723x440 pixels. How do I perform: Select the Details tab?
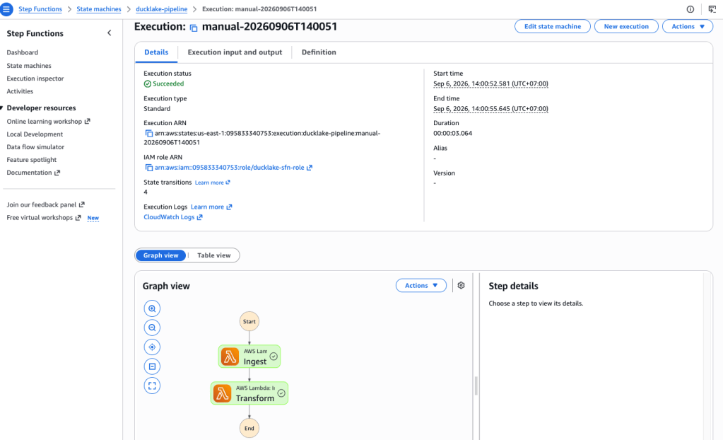pyautogui.click(x=156, y=52)
